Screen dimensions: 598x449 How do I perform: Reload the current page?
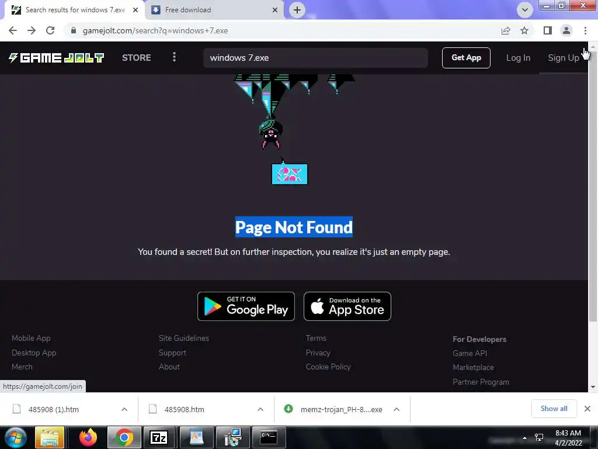tap(50, 30)
